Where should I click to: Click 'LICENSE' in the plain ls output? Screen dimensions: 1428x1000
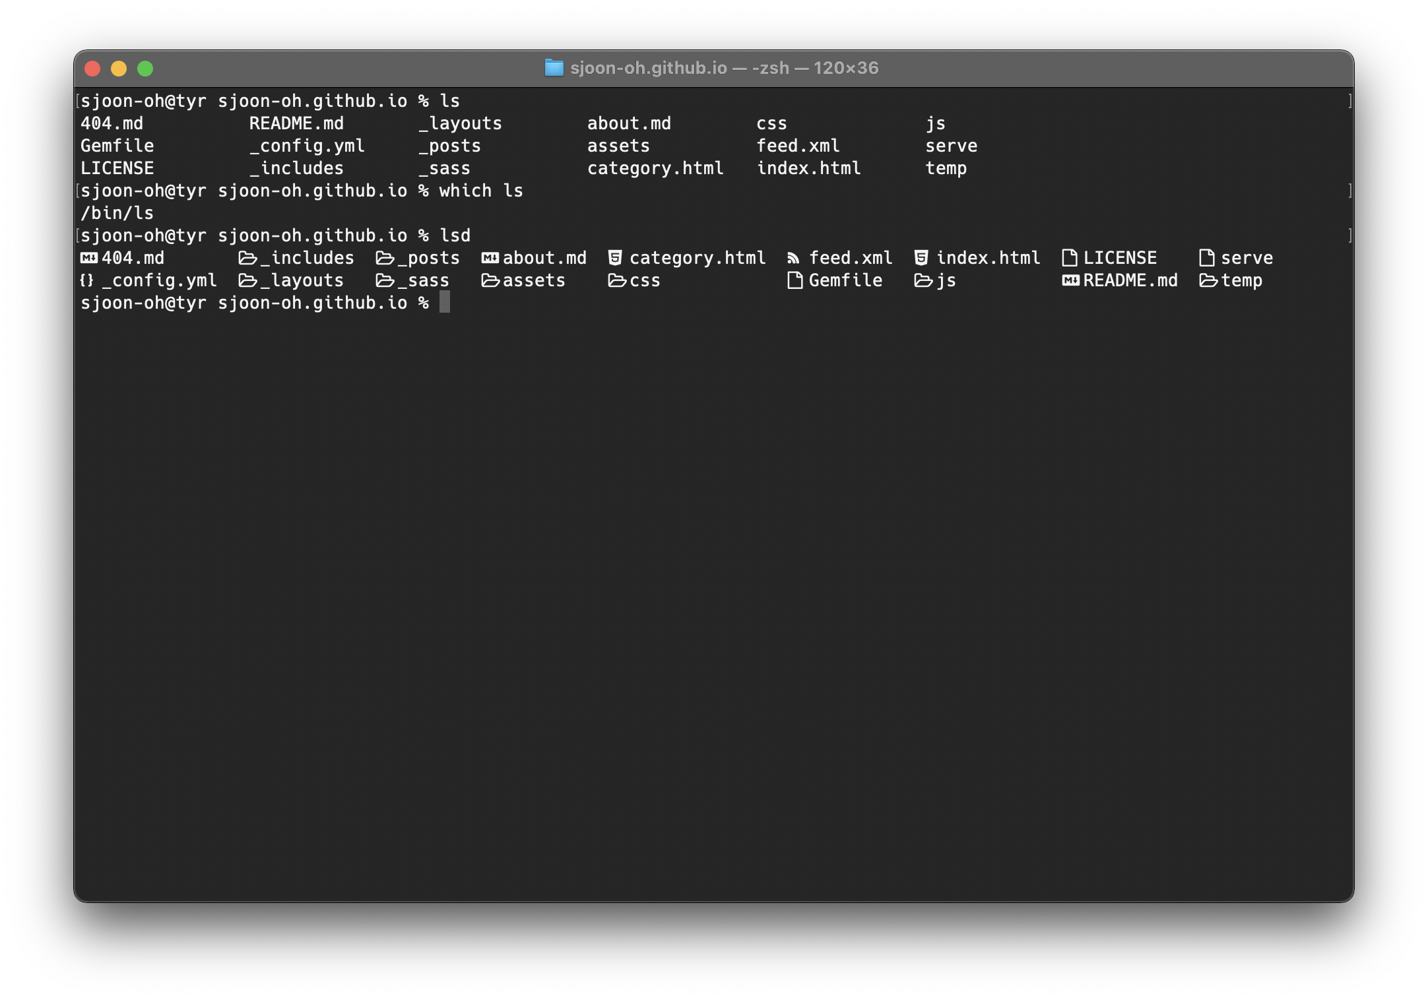pos(117,168)
